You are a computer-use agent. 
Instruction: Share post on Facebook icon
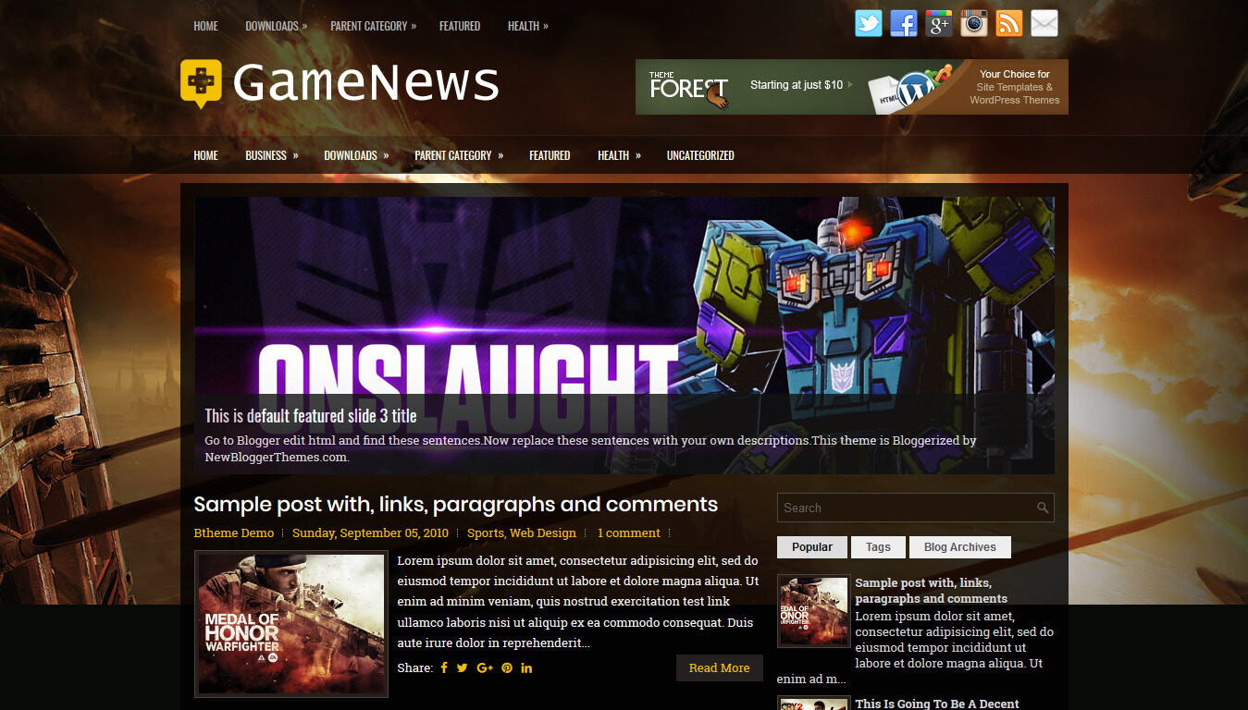pos(444,667)
